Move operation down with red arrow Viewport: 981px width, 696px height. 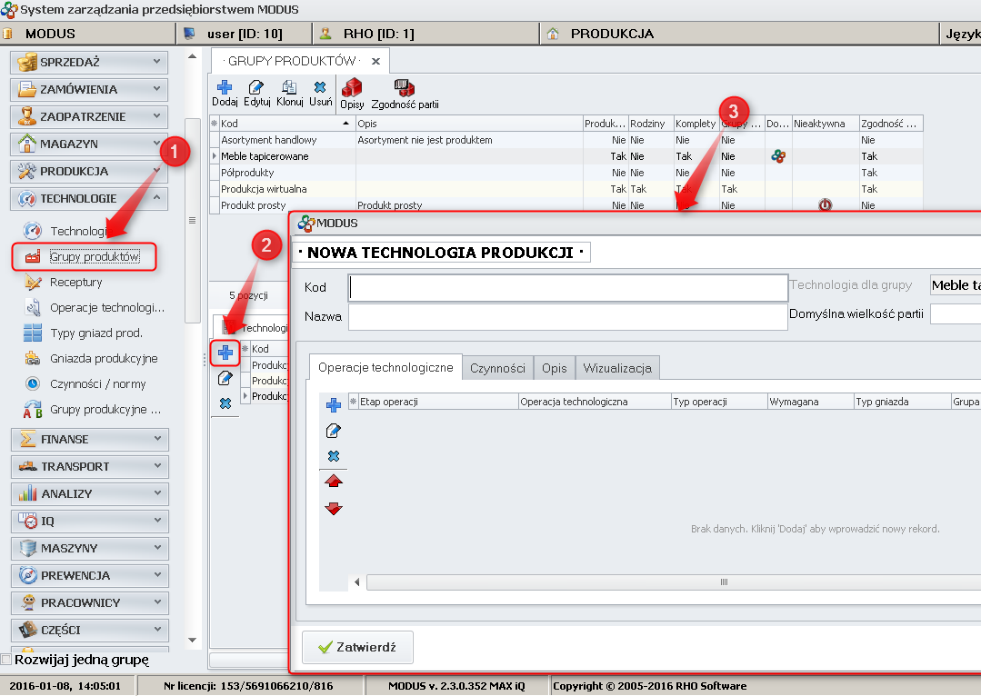[334, 508]
